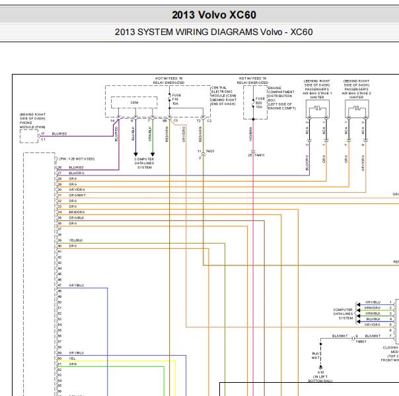Click "HOT W/ FEED 15 RELAY ENERGIZED" above CEM

click(168, 81)
